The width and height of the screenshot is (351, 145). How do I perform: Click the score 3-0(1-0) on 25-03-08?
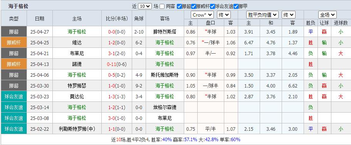coord(117,118)
